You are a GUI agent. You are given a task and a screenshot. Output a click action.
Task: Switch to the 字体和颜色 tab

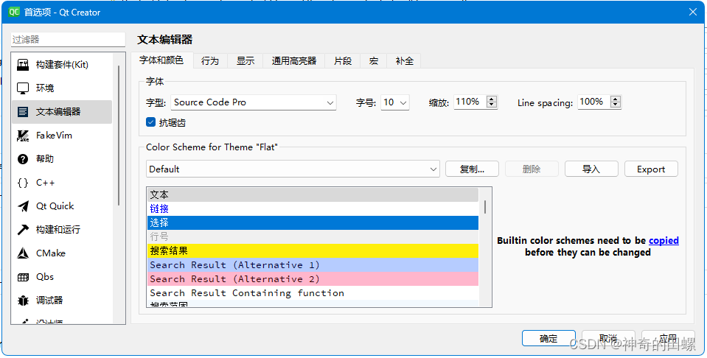click(161, 60)
